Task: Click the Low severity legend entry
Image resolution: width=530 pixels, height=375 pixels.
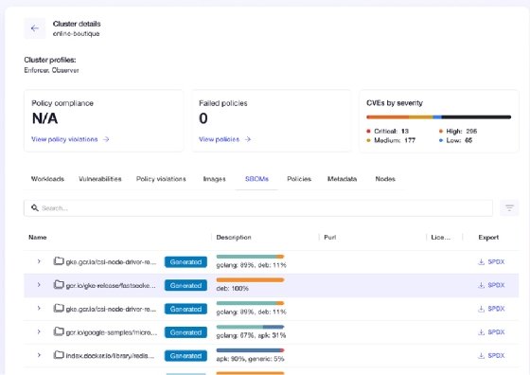Action: pos(455,140)
